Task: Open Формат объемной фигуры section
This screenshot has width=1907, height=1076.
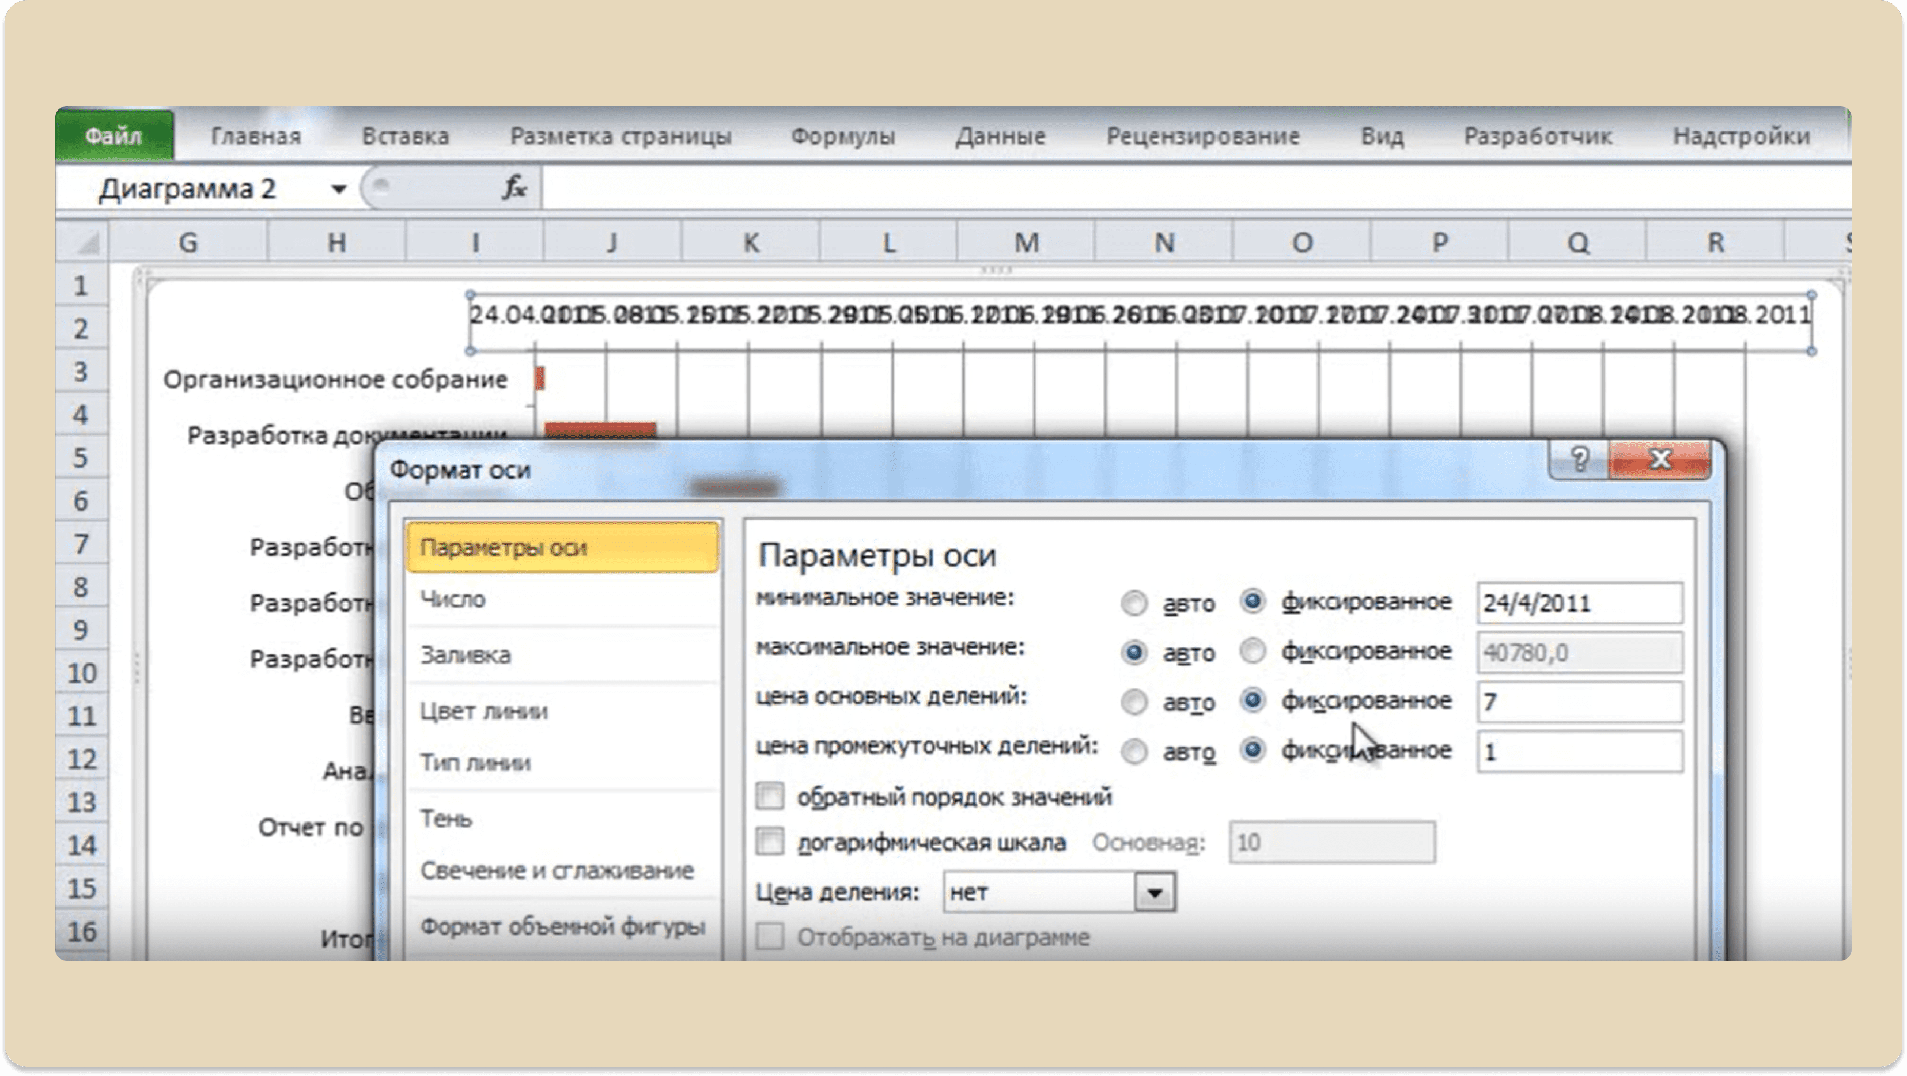Action: [x=563, y=926]
